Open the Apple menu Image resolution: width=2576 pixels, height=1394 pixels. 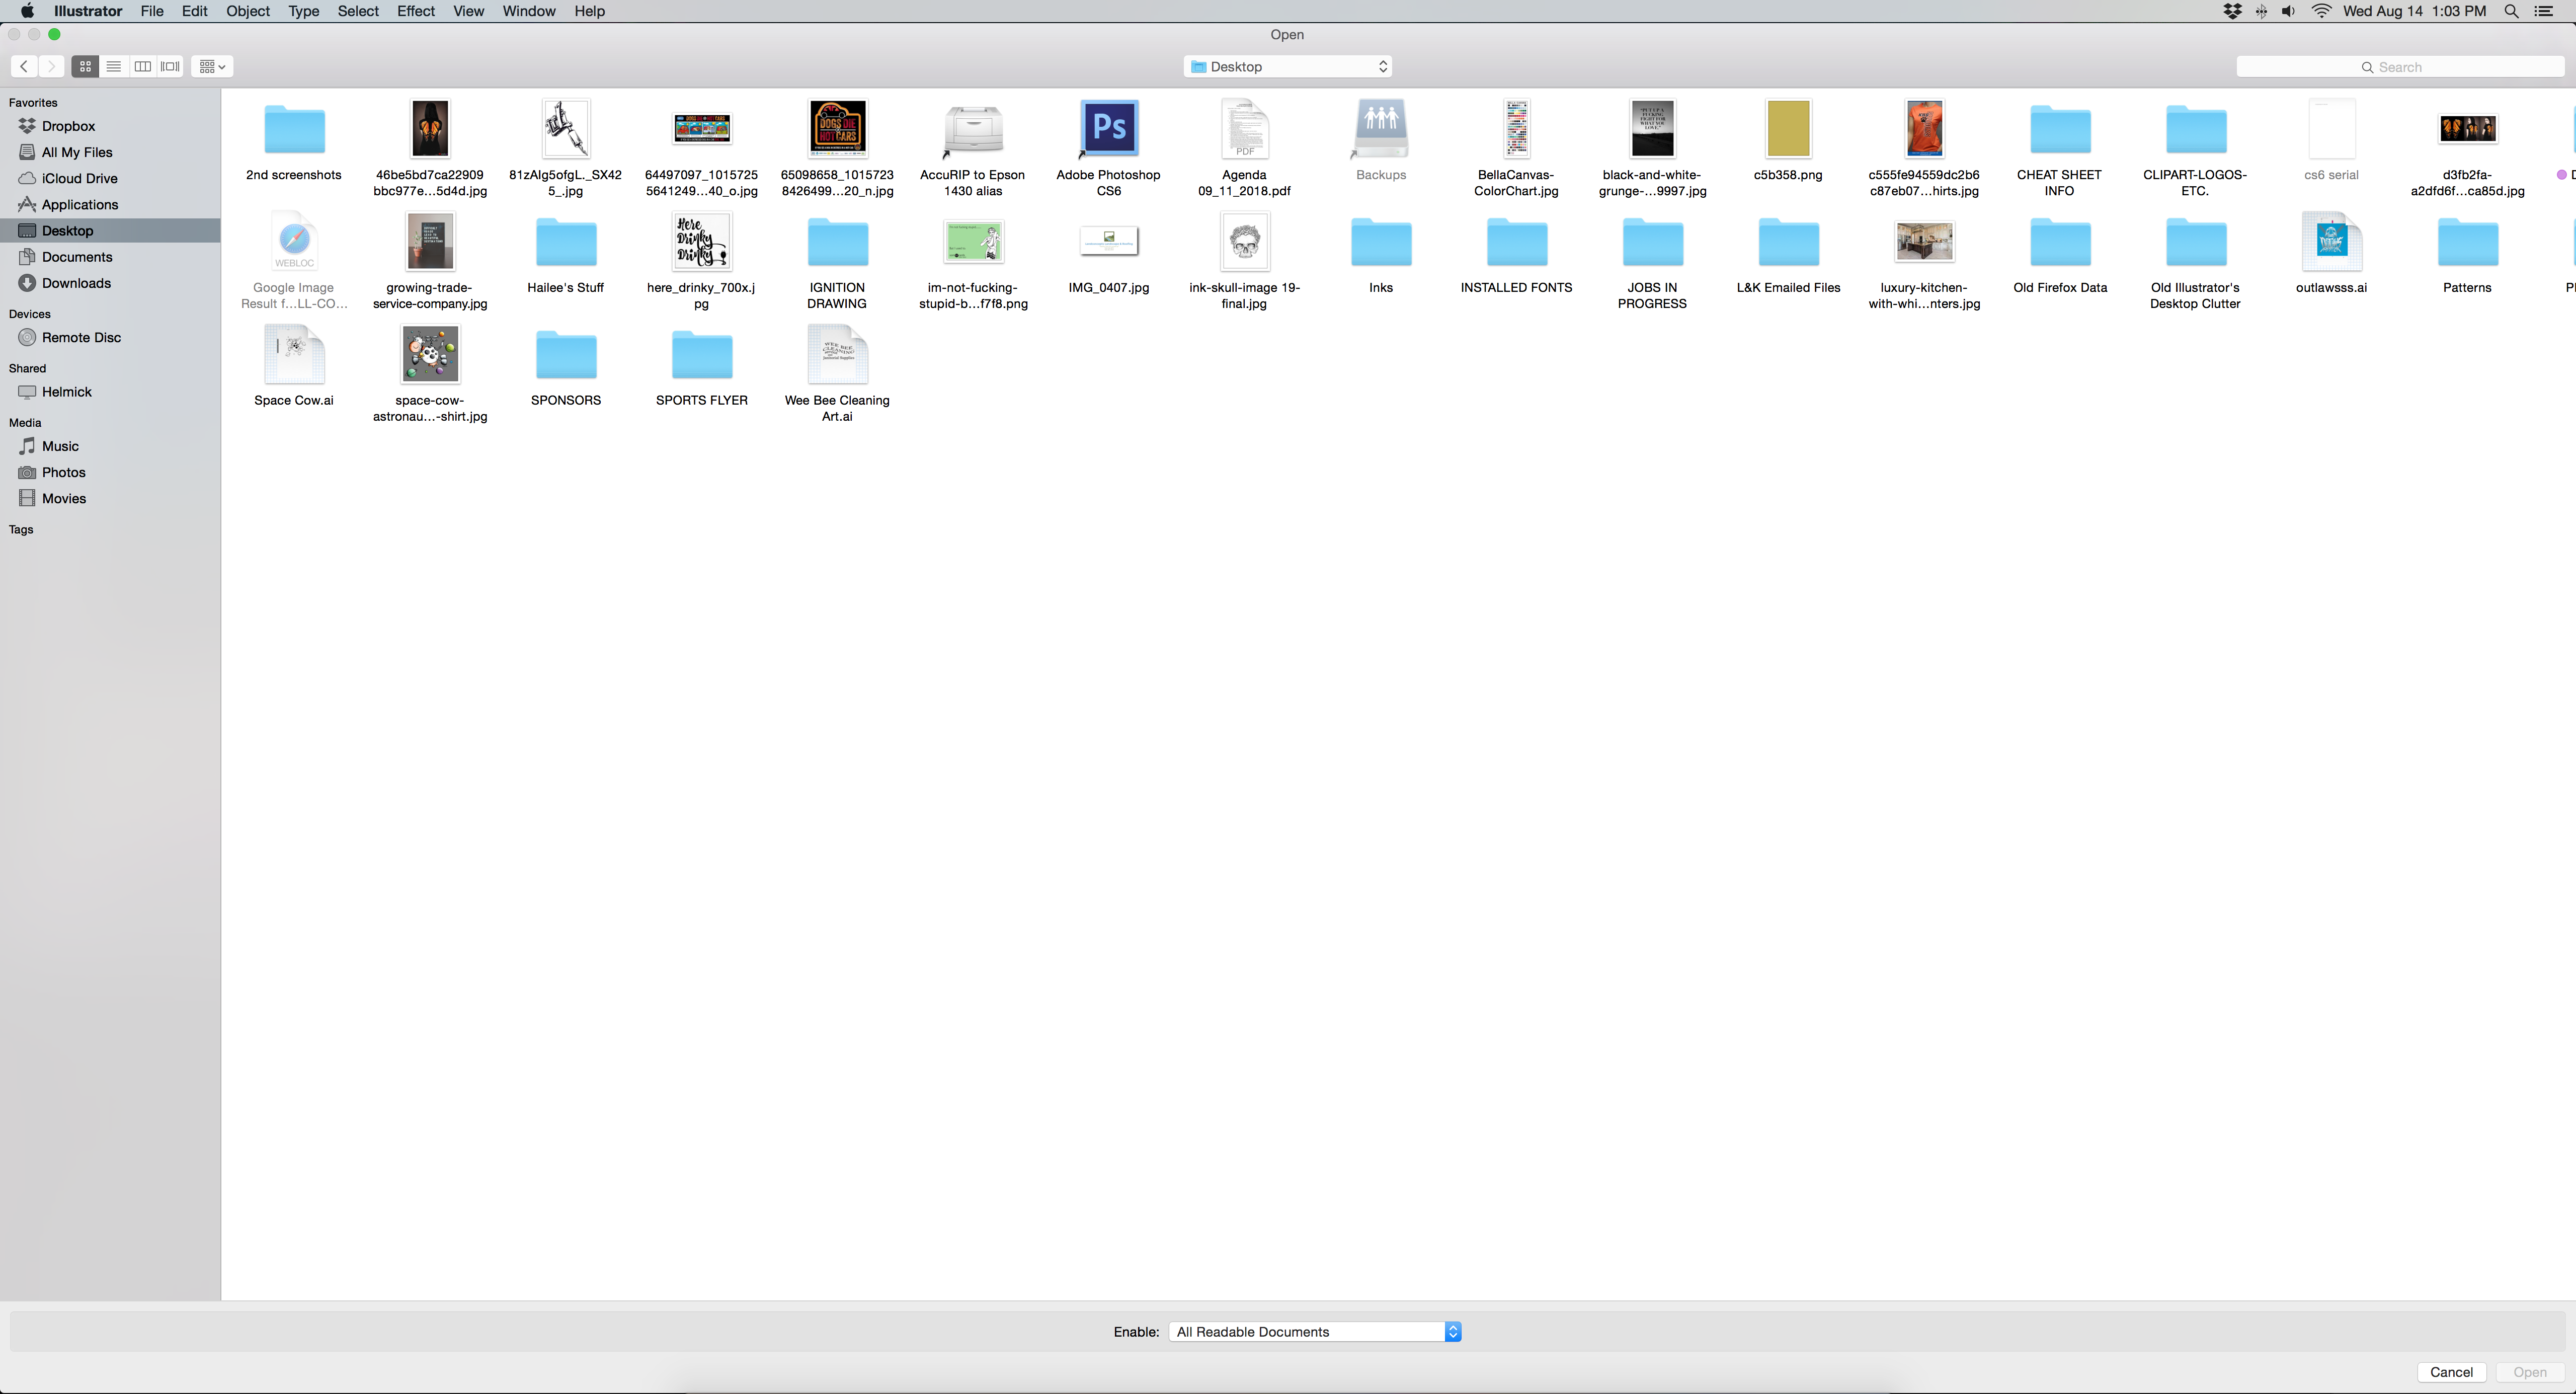(x=27, y=11)
